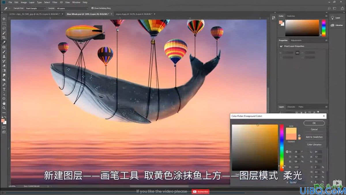Select the Dodge tool
The height and width of the screenshot is (195, 346).
[x=4, y=80]
